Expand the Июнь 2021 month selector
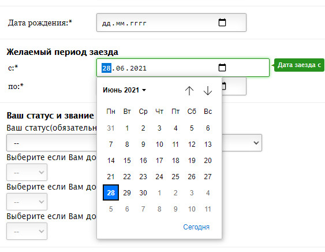Screen dimensions: 325x252 (x=124, y=90)
